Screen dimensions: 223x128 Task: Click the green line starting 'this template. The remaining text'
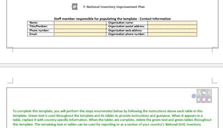(107, 124)
